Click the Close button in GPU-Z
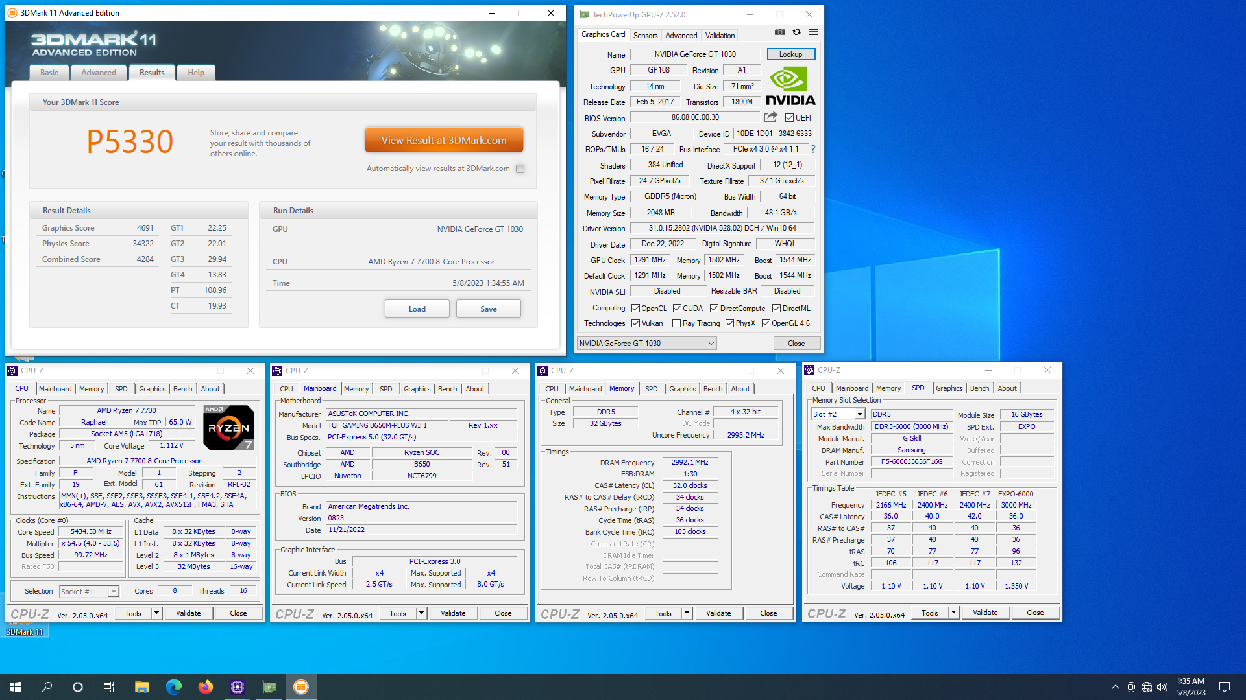The width and height of the screenshot is (1246, 700). pyautogui.click(x=796, y=344)
